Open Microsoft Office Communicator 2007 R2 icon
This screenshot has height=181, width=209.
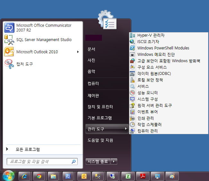[x=9, y=28]
